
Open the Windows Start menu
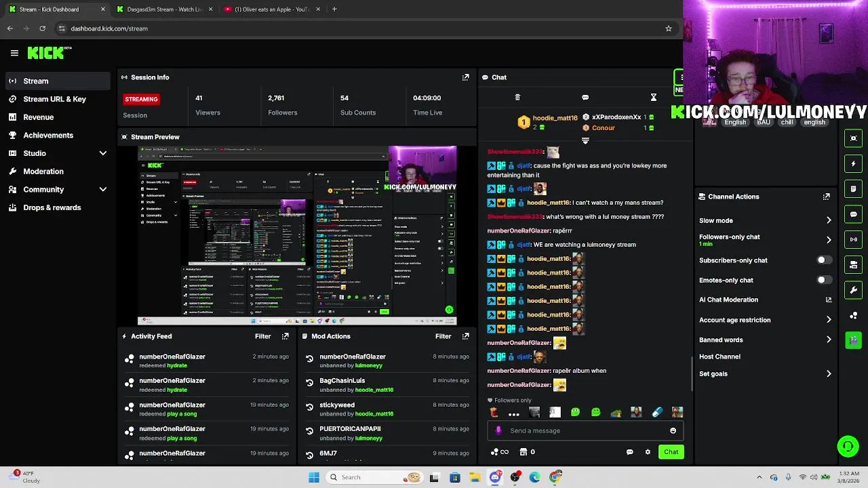coord(314,477)
